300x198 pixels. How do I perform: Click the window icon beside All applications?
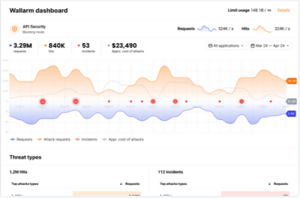(210, 46)
